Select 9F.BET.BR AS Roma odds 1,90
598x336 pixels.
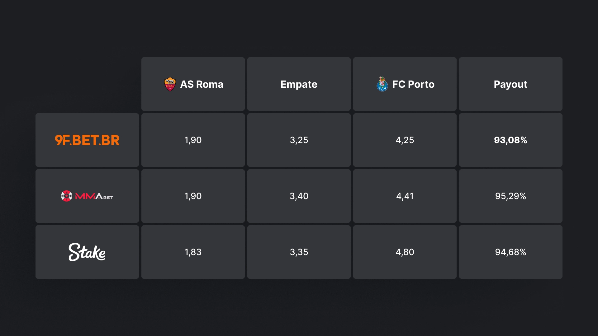click(x=193, y=140)
